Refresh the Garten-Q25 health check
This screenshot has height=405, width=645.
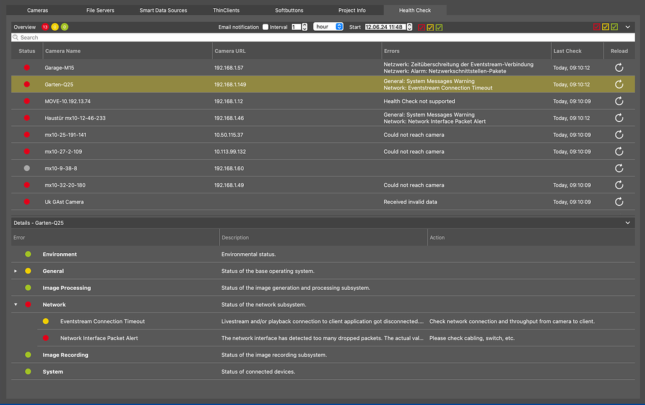coord(619,84)
